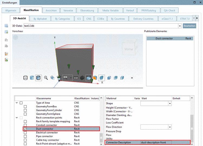Click the sidebar edit document pencil icon
The height and width of the screenshot is (146, 203).
[6, 54]
